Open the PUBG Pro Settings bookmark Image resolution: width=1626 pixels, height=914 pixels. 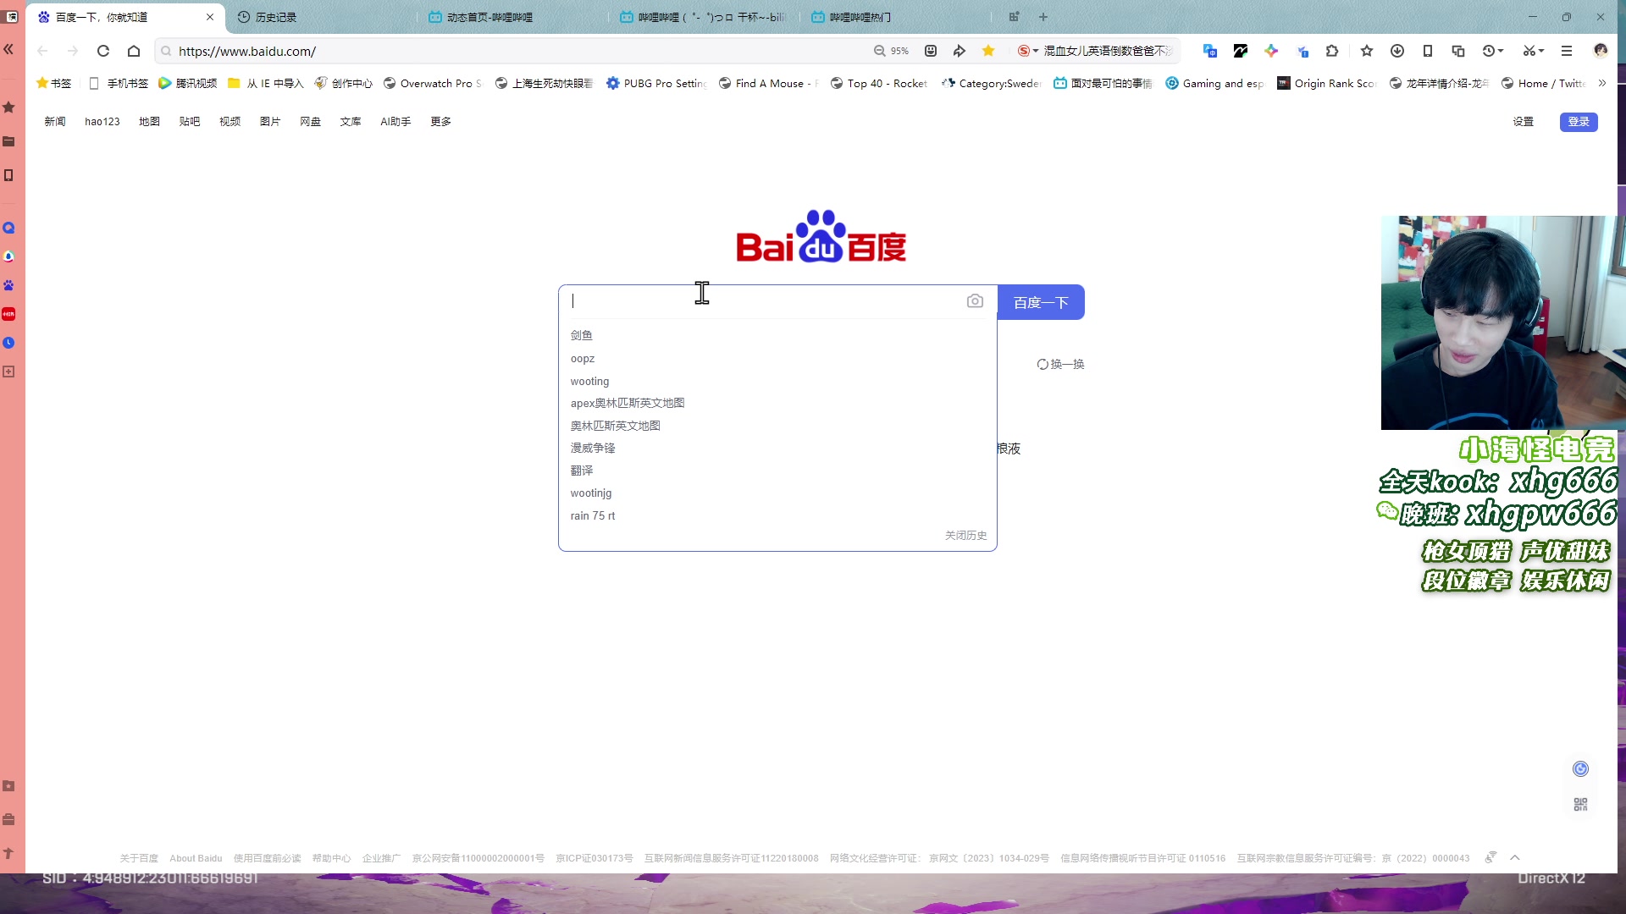657,83
